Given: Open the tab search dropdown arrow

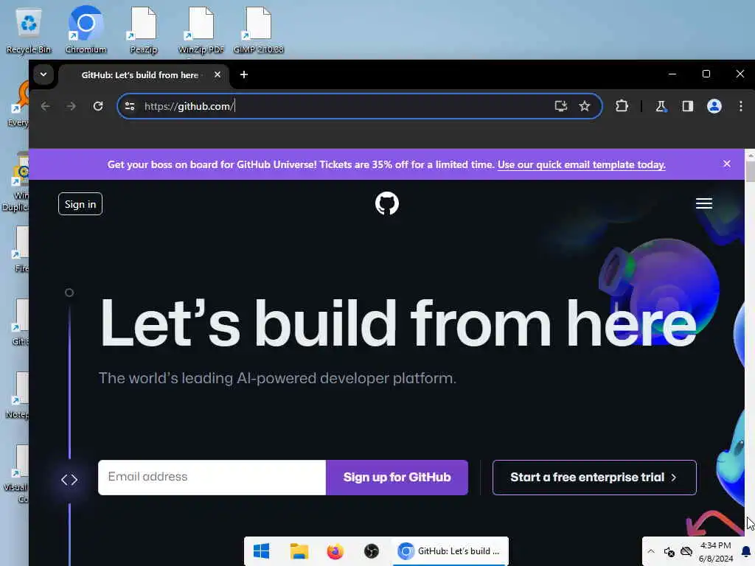Looking at the screenshot, I should pos(44,74).
